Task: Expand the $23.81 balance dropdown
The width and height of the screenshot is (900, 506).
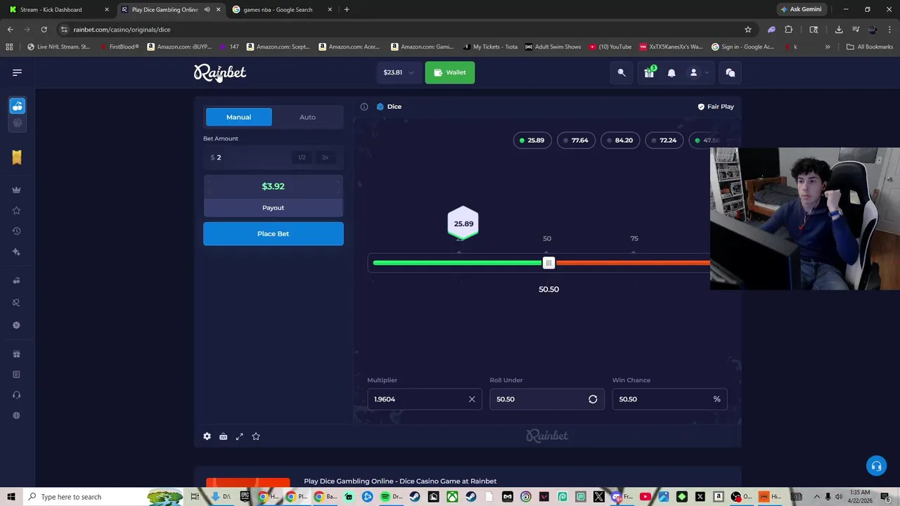Action: click(399, 72)
